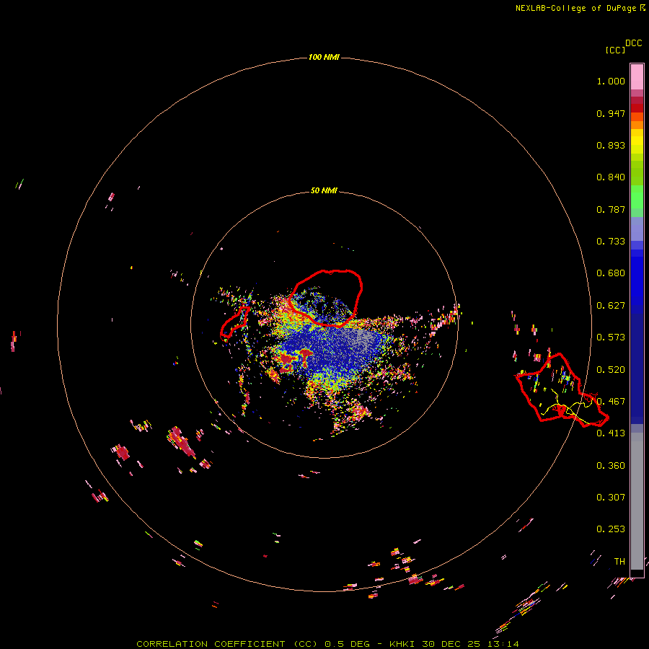
Task: Click the NEXLAB-College of DuPage credit text
Action: point(575,8)
